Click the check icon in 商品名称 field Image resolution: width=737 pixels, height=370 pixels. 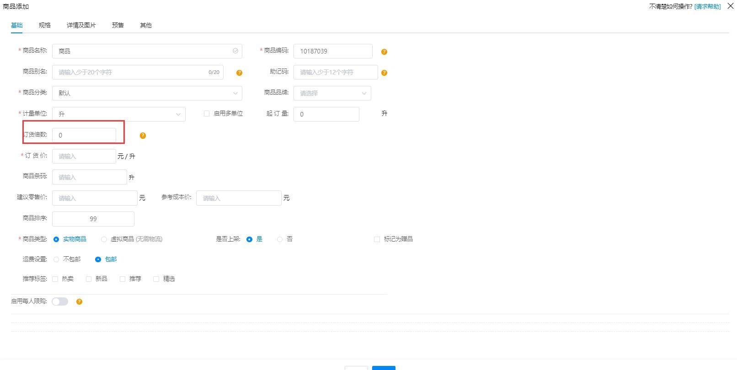[235, 51]
